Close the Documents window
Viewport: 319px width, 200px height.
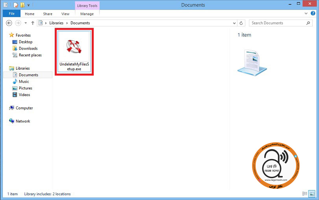pos(310,4)
